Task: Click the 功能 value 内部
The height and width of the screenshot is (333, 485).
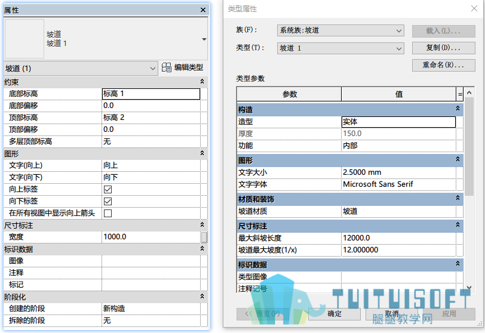Action: [398, 146]
